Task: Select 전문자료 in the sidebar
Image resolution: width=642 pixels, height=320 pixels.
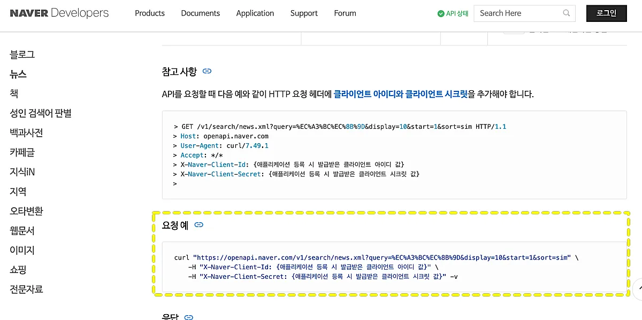Action: point(26,290)
